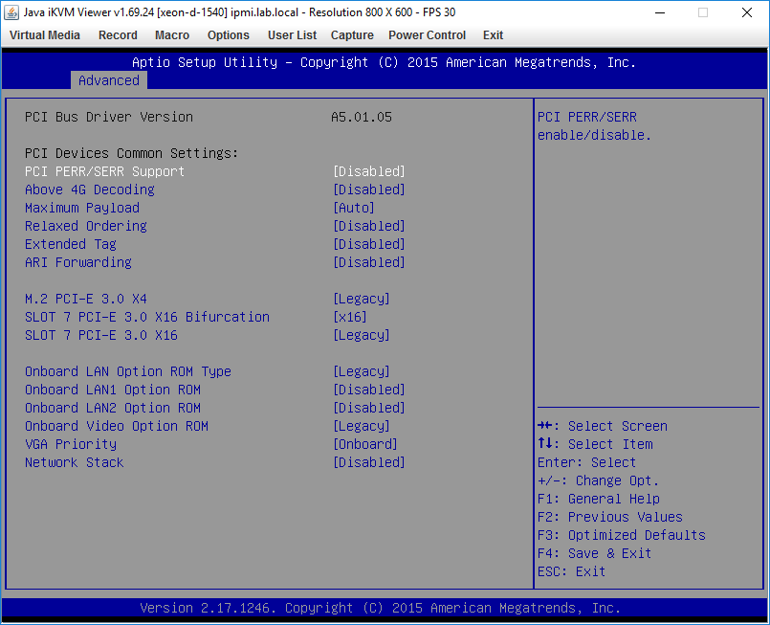The image size is (770, 625).
Task: Click the Version 2.17.1246 footer text
Action: coord(381,608)
